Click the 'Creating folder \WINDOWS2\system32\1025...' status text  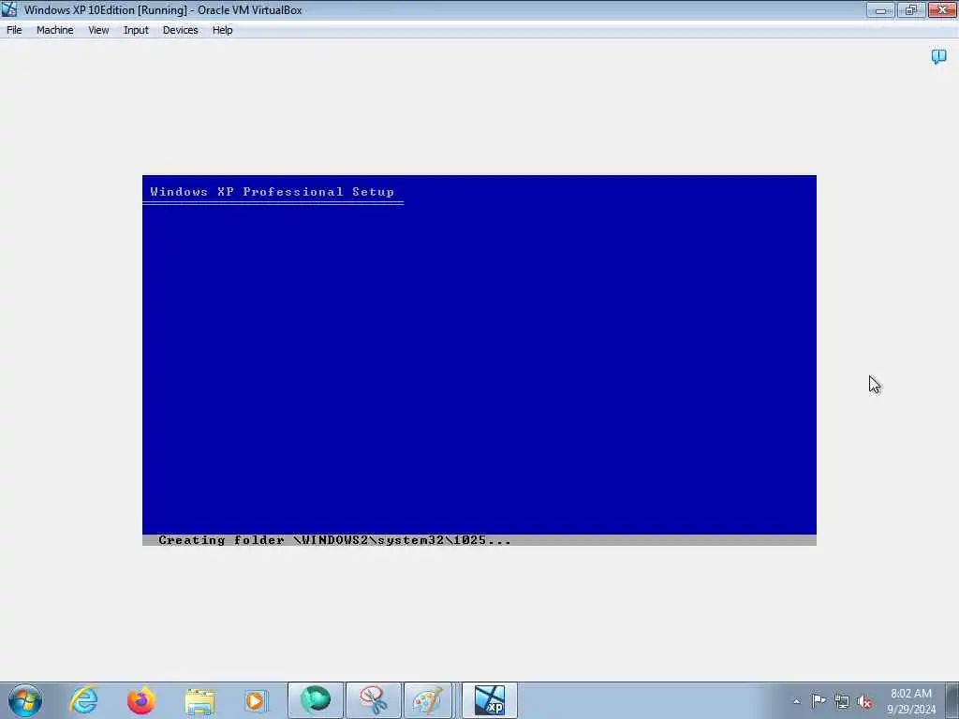(x=334, y=540)
